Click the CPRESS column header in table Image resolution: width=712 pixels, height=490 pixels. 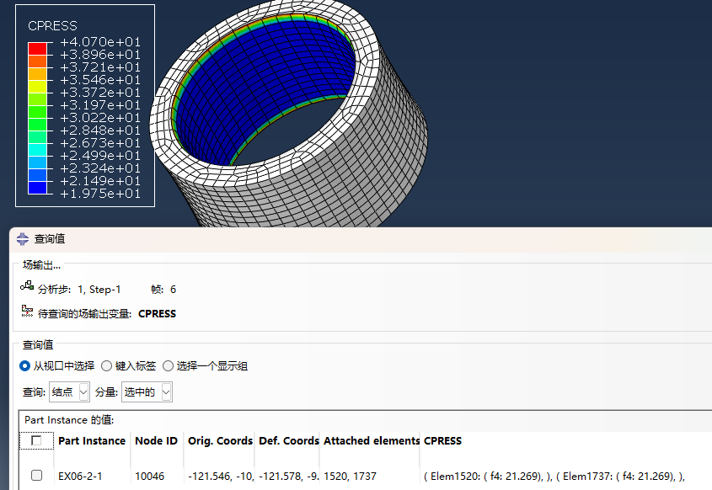tap(442, 440)
